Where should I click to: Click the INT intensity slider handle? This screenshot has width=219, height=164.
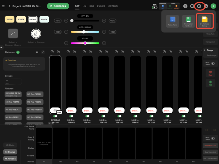tap(72, 21)
